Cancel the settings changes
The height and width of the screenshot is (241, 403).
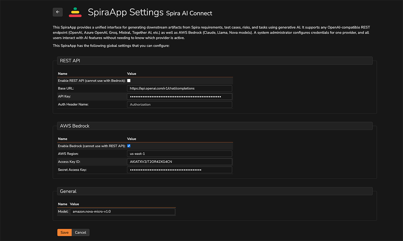coord(81,232)
